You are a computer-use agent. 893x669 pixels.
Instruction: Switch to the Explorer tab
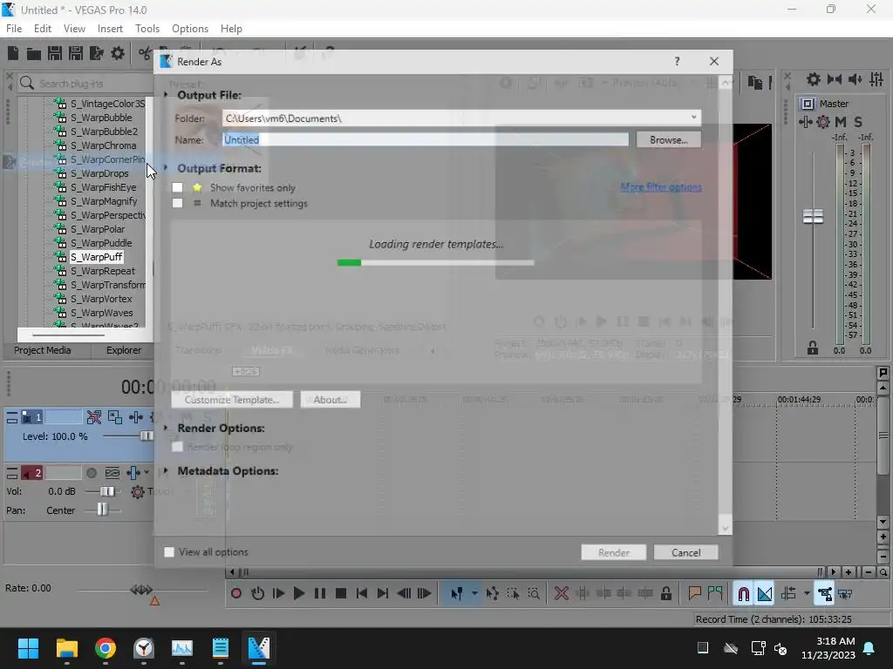click(123, 350)
